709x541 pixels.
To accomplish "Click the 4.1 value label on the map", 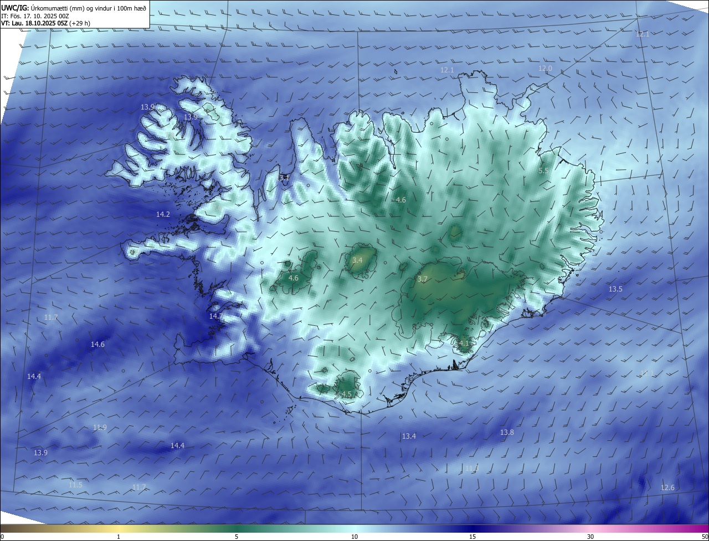I will (x=464, y=343).
